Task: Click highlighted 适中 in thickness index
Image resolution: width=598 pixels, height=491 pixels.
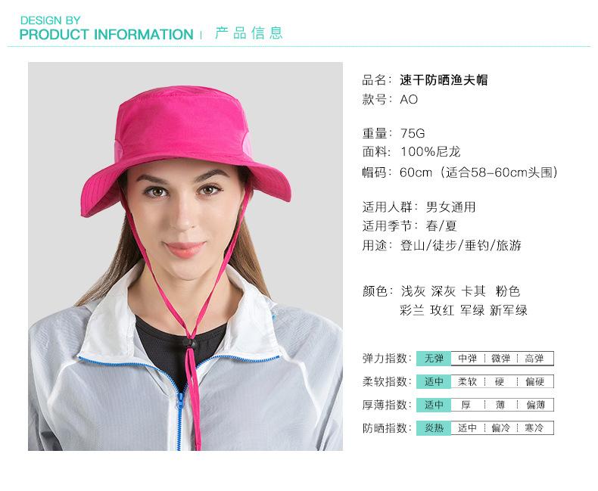Action: (434, 405)
